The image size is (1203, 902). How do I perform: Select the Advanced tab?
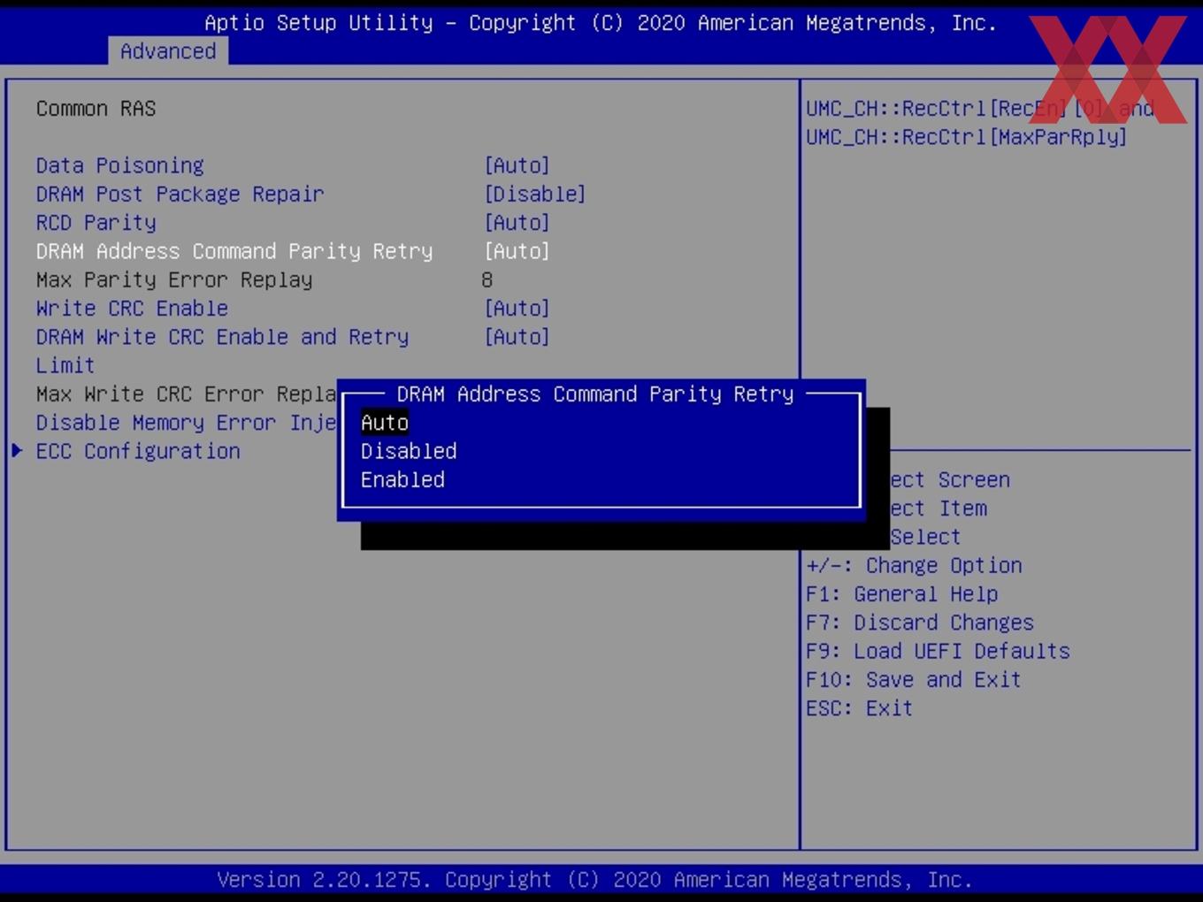pos(168,51)
